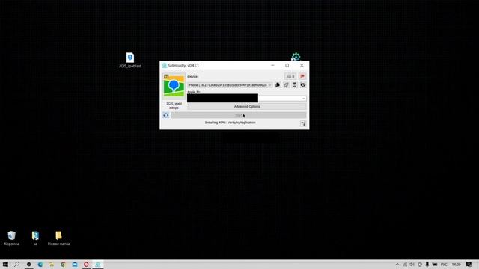Open Google Chrome from the taskbar
This screenshot has height=269, width=479.
click(63, 265)
